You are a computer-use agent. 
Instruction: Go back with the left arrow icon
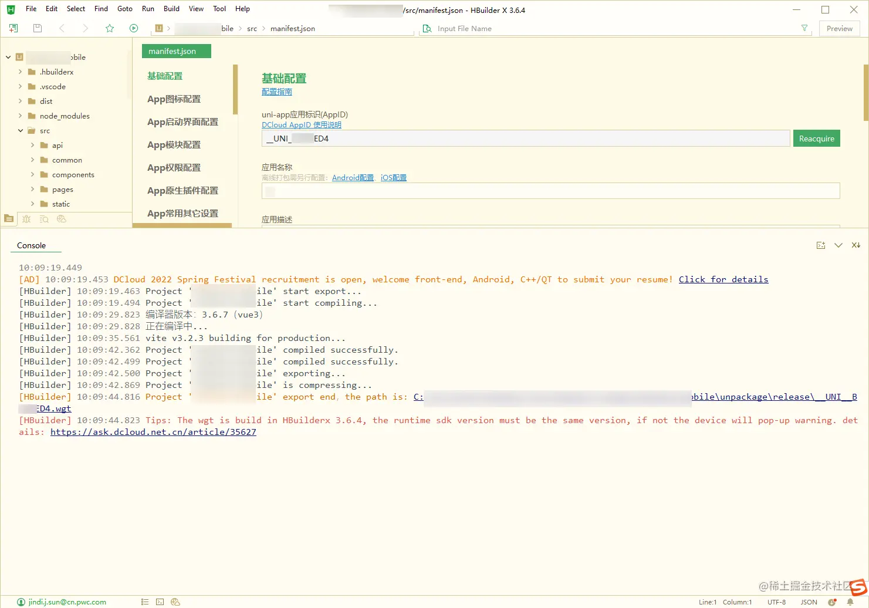[62, 28]
